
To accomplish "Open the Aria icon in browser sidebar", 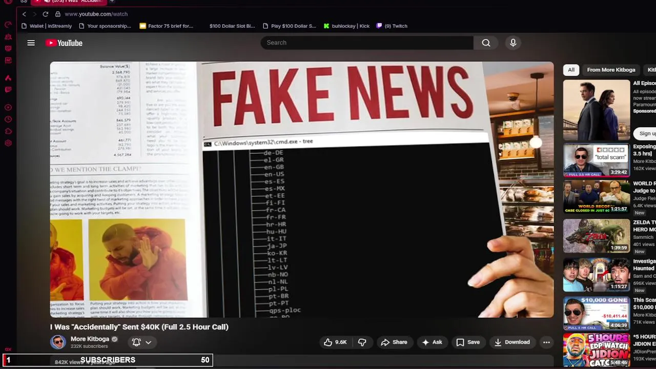I will coord(8,78).
